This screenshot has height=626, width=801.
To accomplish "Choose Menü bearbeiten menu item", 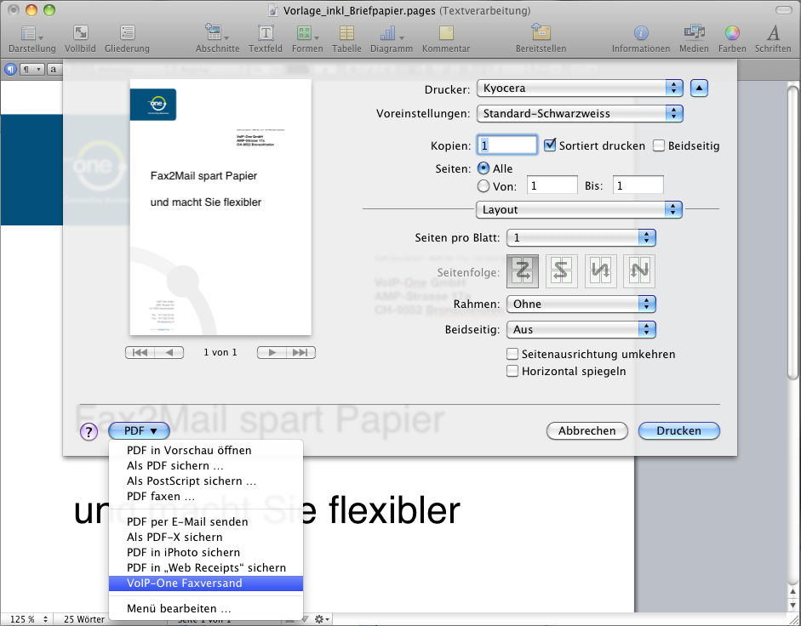I will 206,609.
